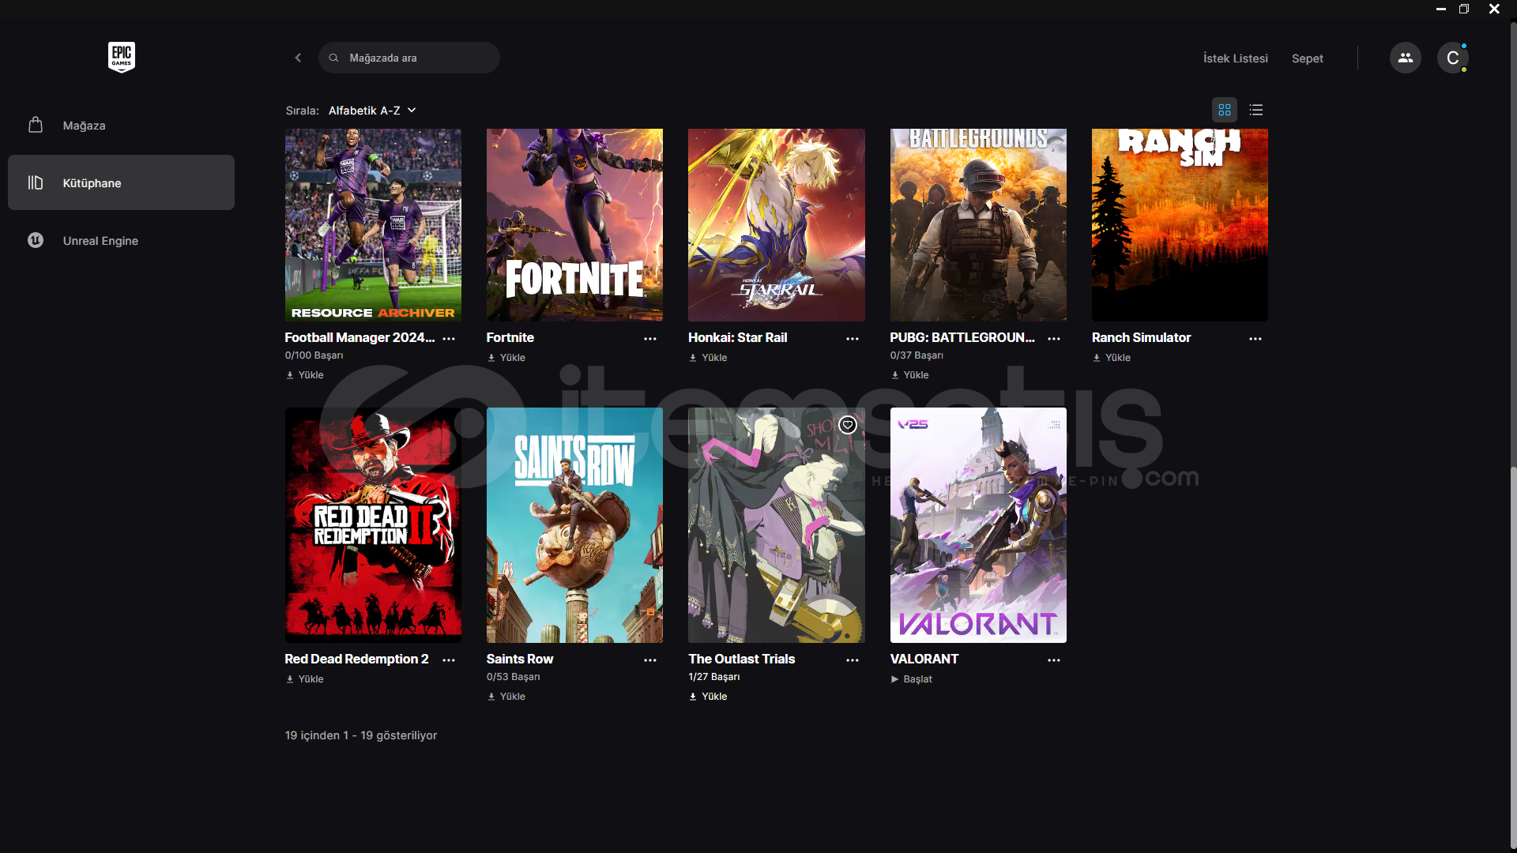Viewport: 1517px width, 853px height.
Task: Open Ranch Simulator three-dot menu
Action: point(1255,338)
